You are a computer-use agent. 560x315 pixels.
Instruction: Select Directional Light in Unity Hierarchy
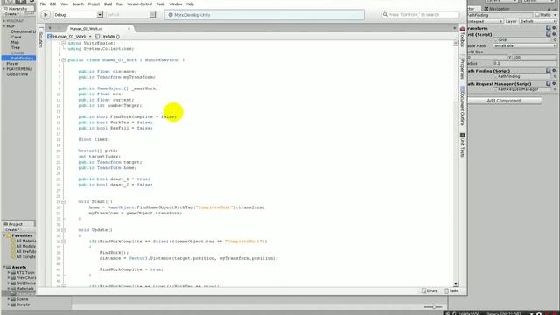click(23, 31)
